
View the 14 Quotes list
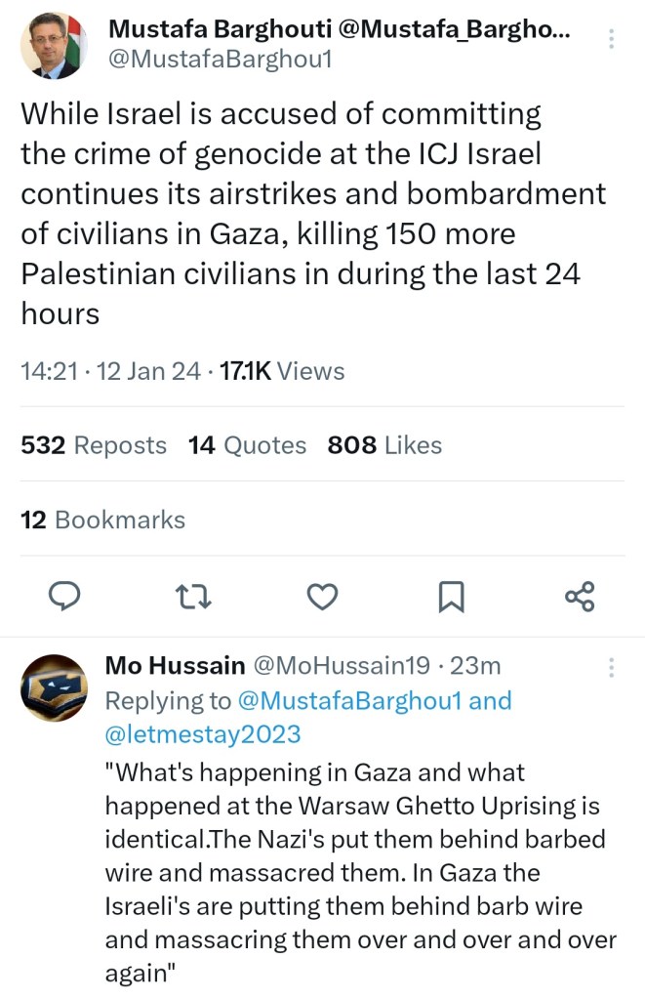[247, 445]
